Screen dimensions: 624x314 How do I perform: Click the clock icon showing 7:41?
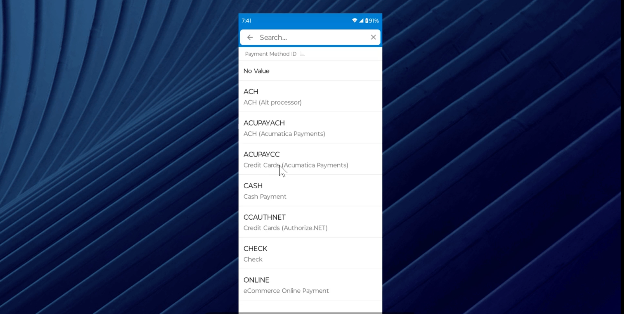(x=247, y=21)
